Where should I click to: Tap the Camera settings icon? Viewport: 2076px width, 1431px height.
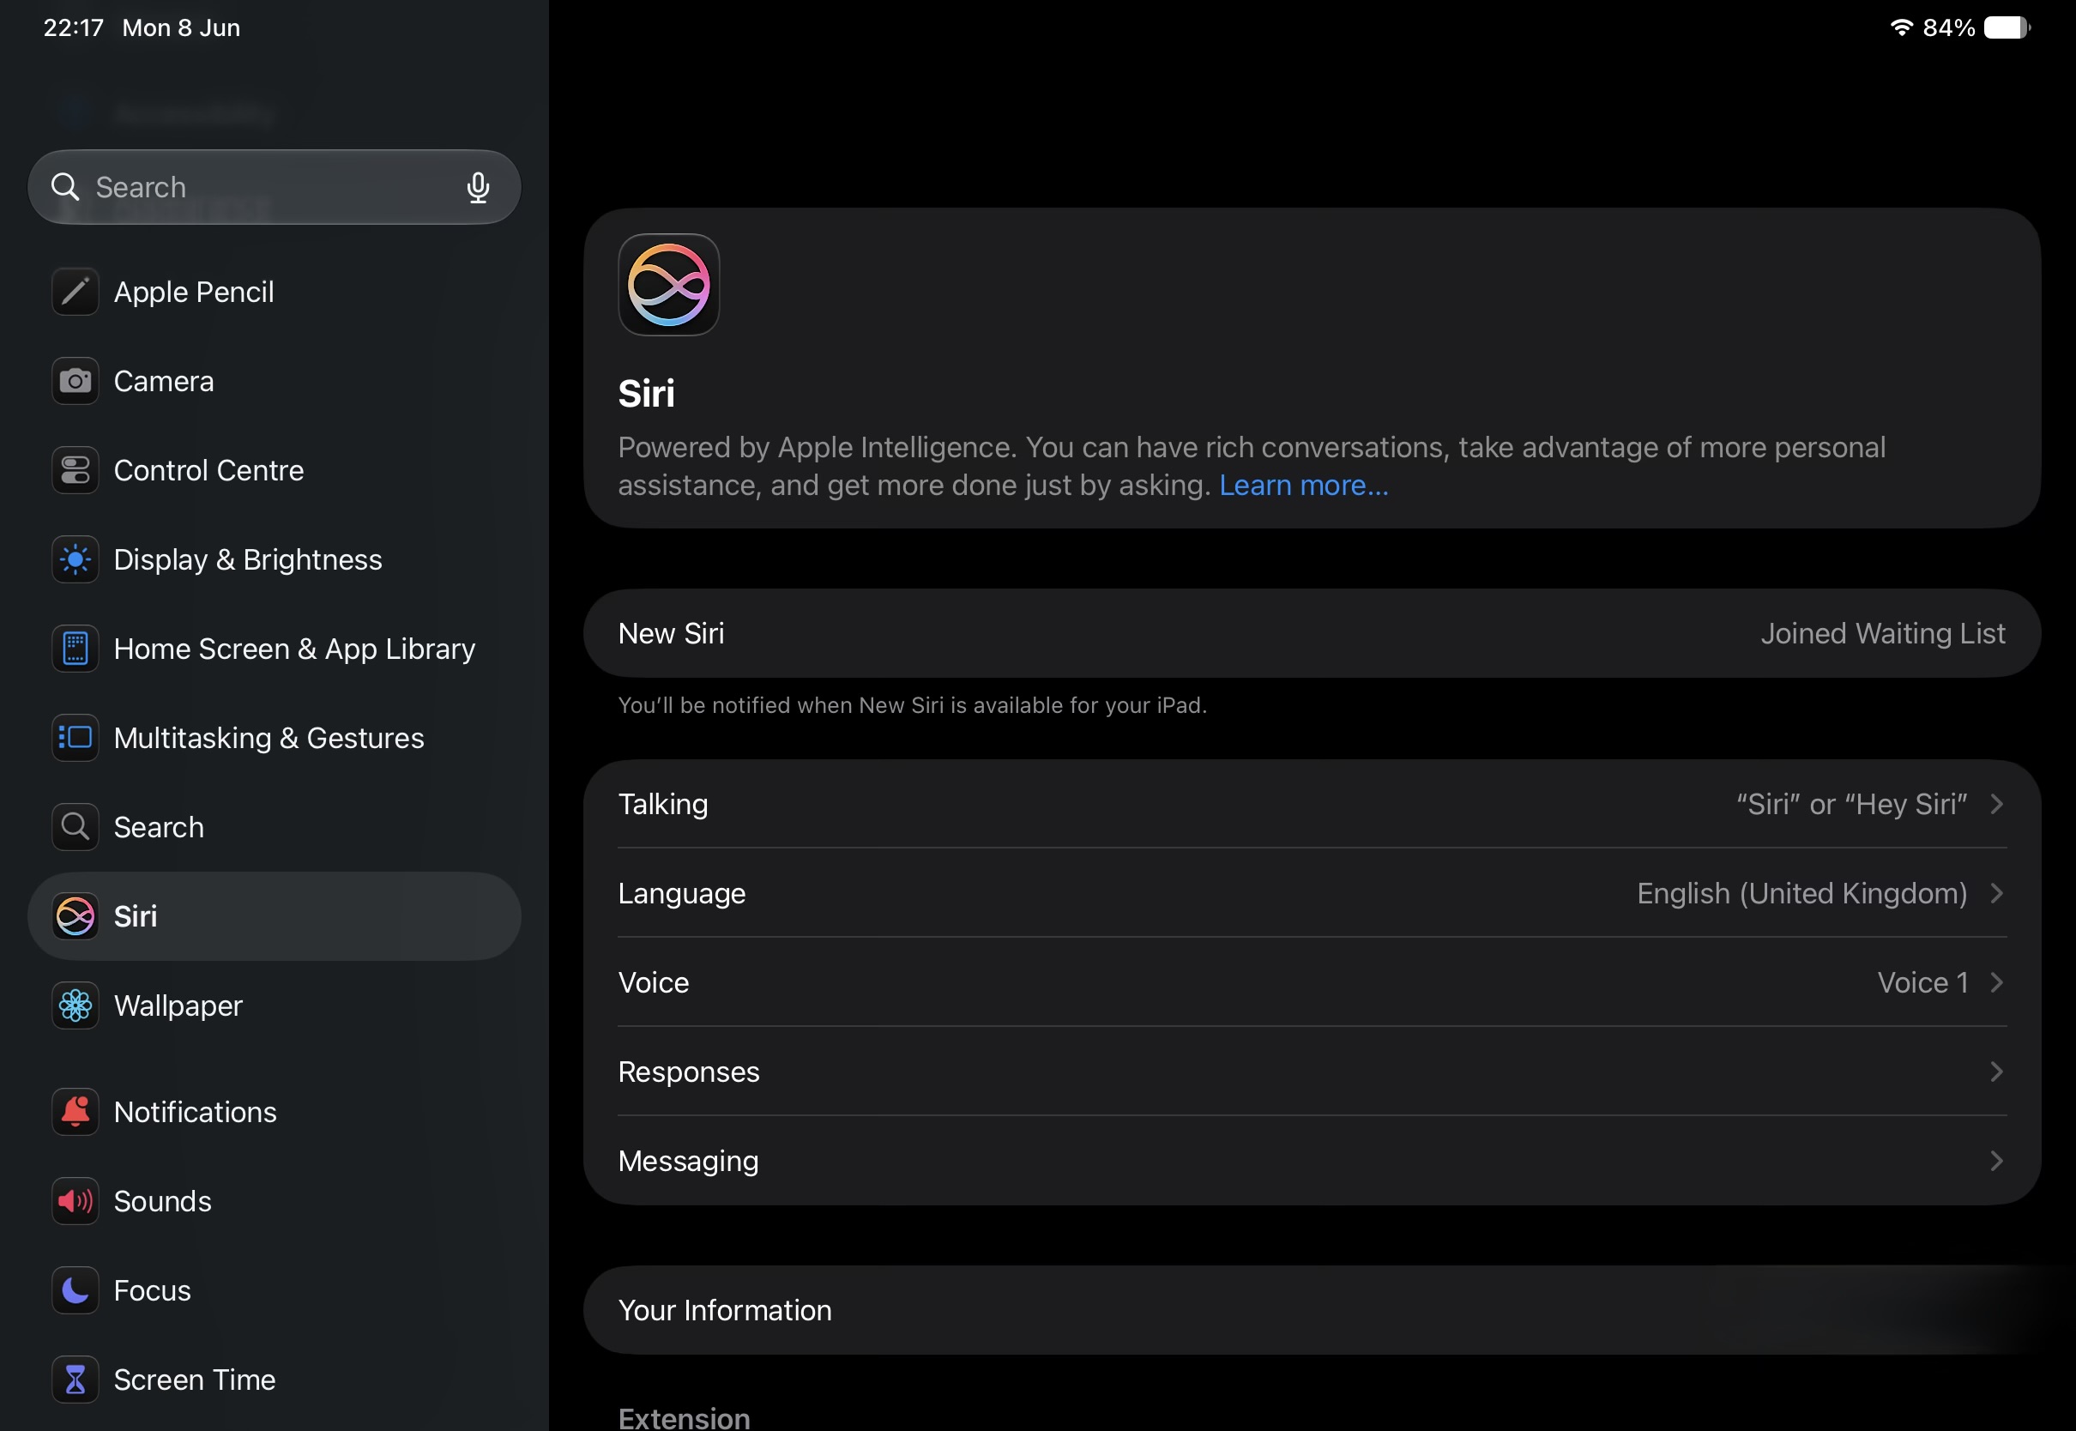click(75, 381)
